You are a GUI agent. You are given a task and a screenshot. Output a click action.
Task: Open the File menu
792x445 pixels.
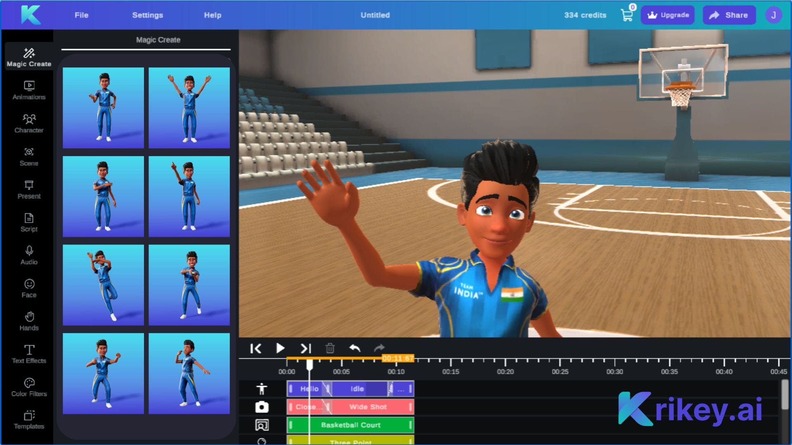tap(81, 15)
